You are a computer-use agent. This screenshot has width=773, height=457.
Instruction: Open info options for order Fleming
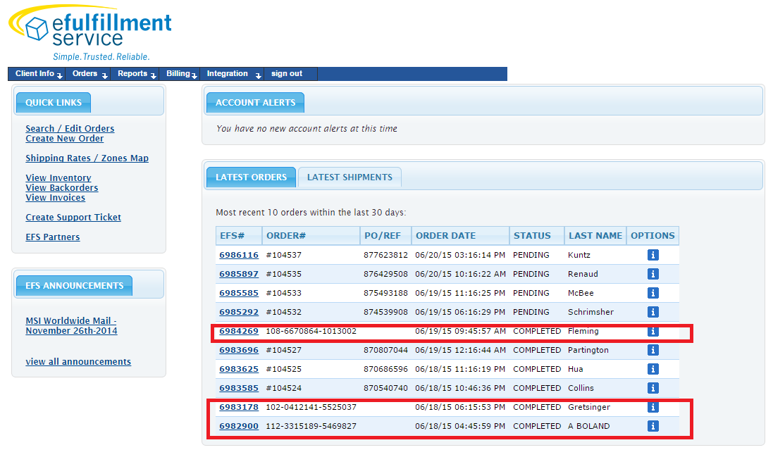tap(653, 332)
